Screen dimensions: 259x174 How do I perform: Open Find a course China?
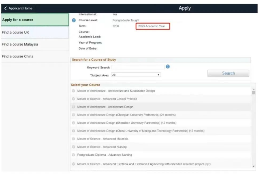[35, 56]
